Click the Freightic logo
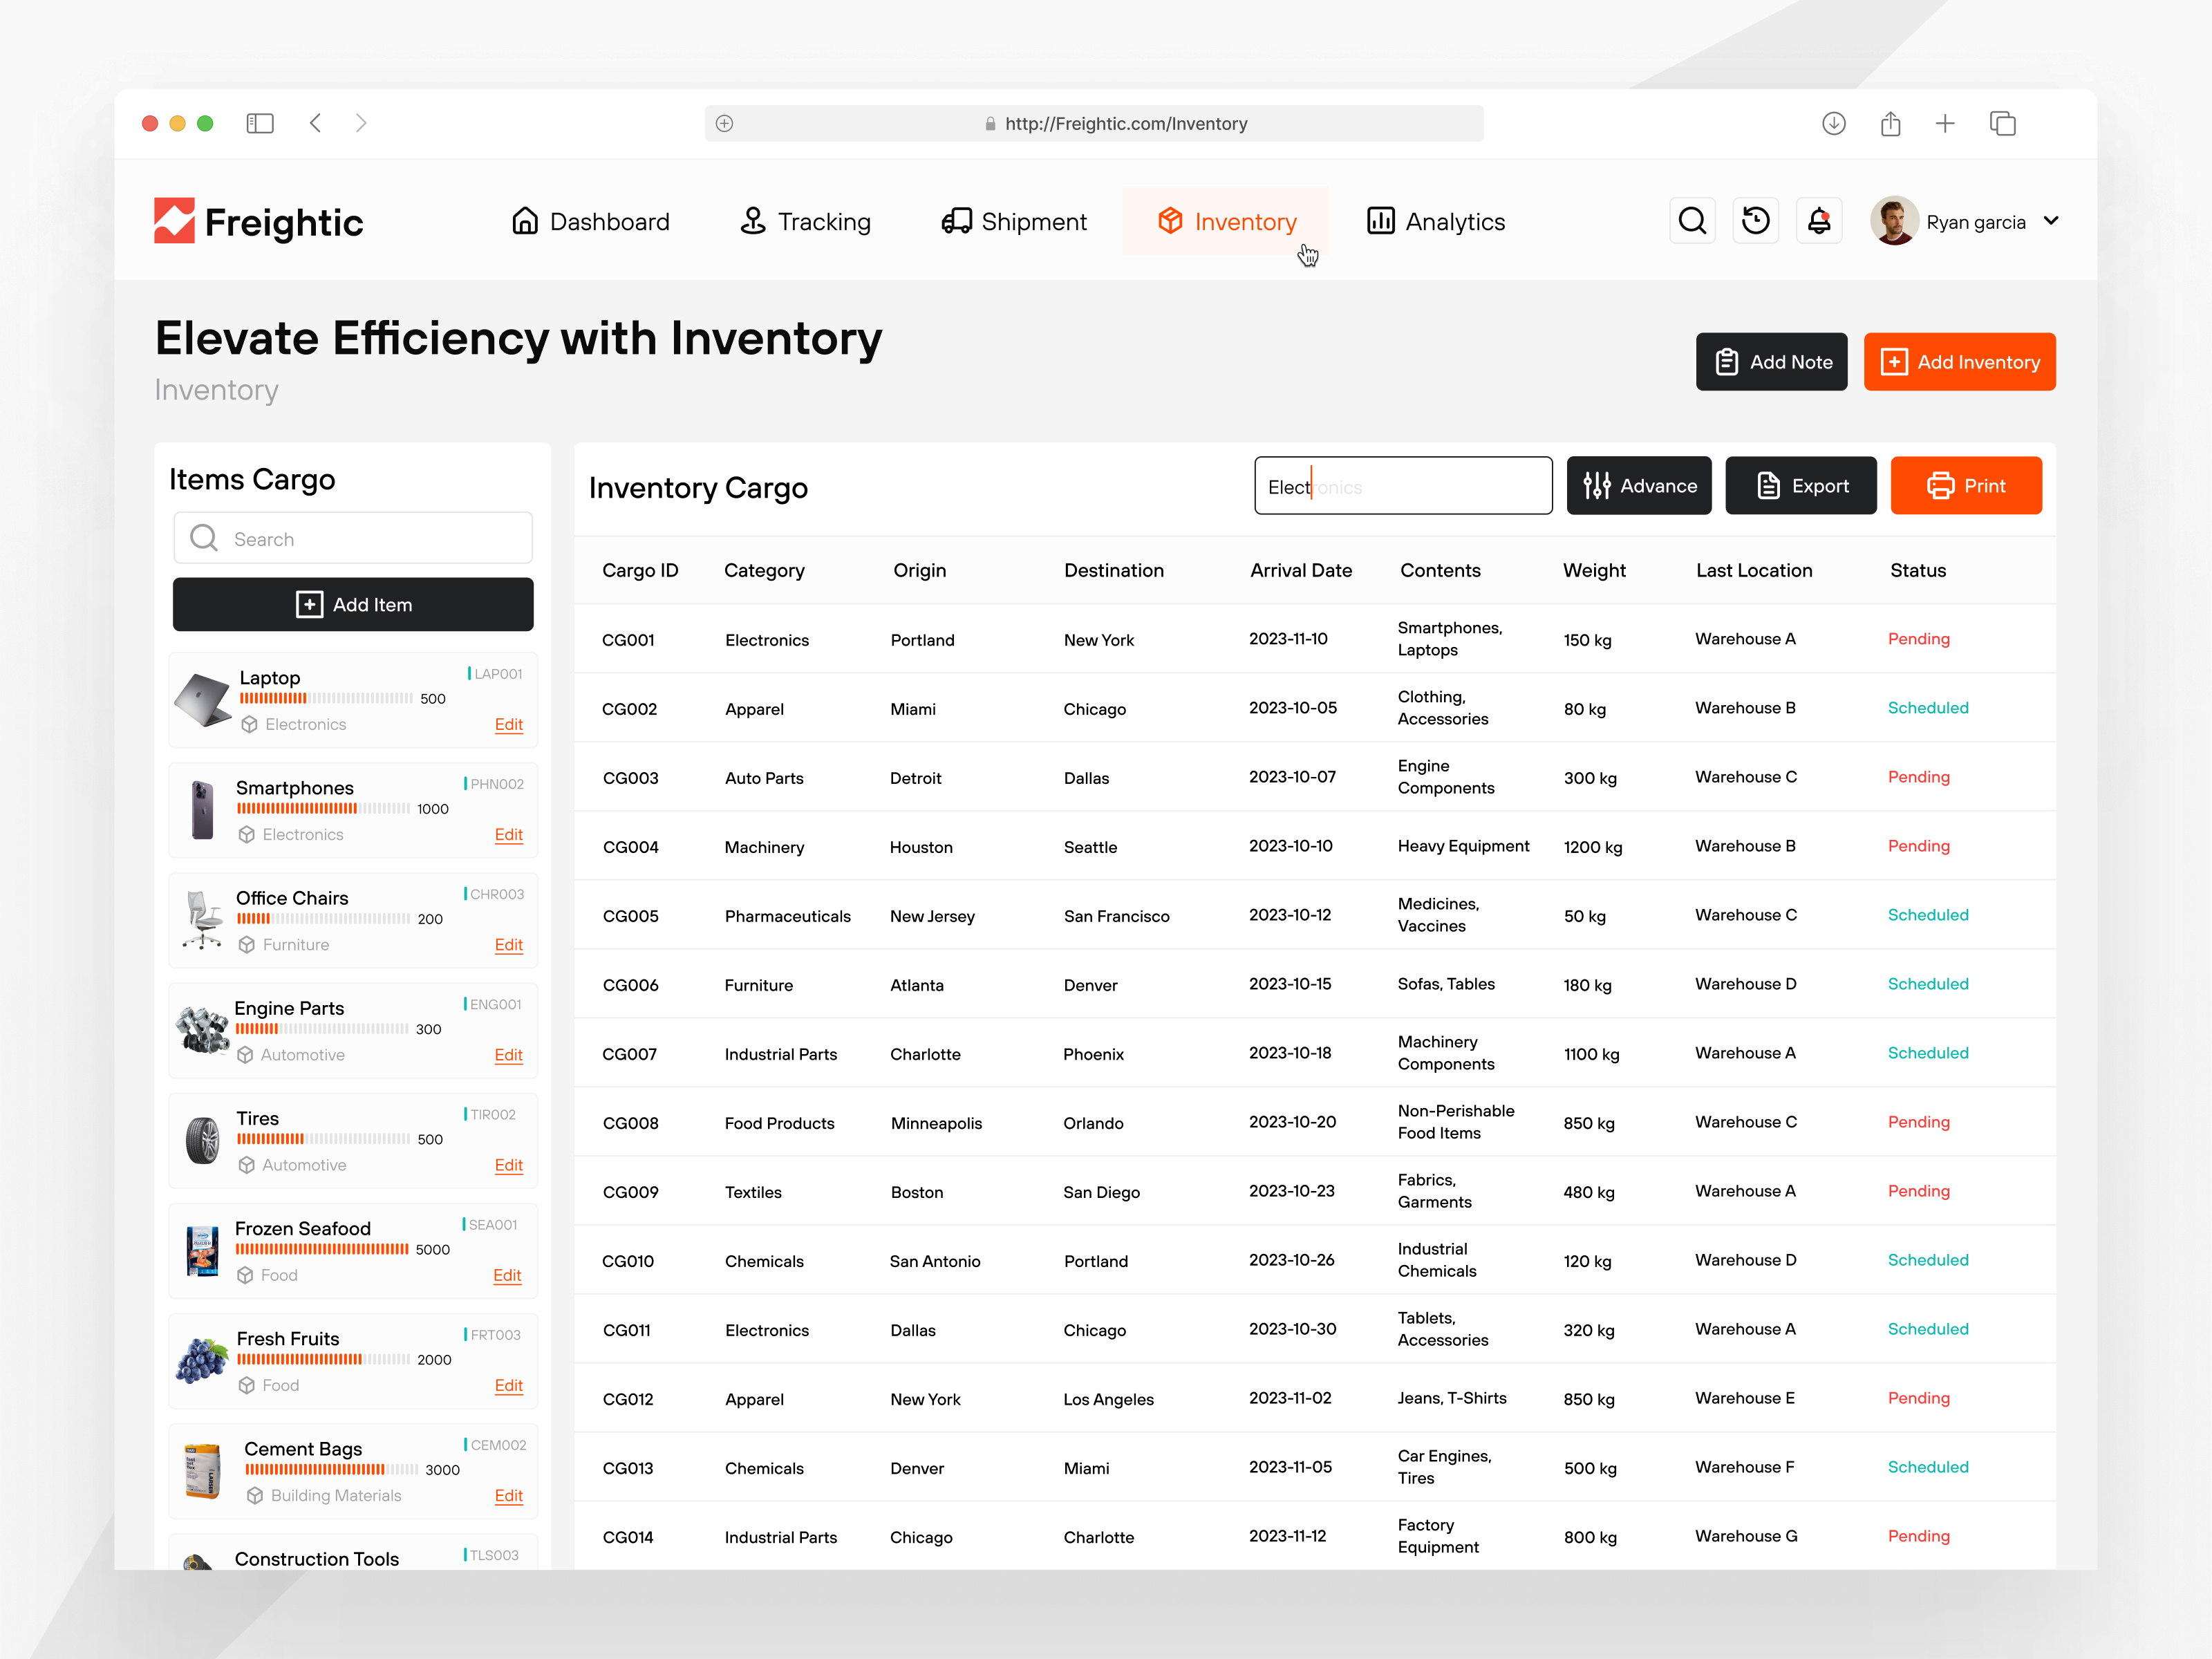Screen dimensions: 2212x1659 click(x=258, y=221)
